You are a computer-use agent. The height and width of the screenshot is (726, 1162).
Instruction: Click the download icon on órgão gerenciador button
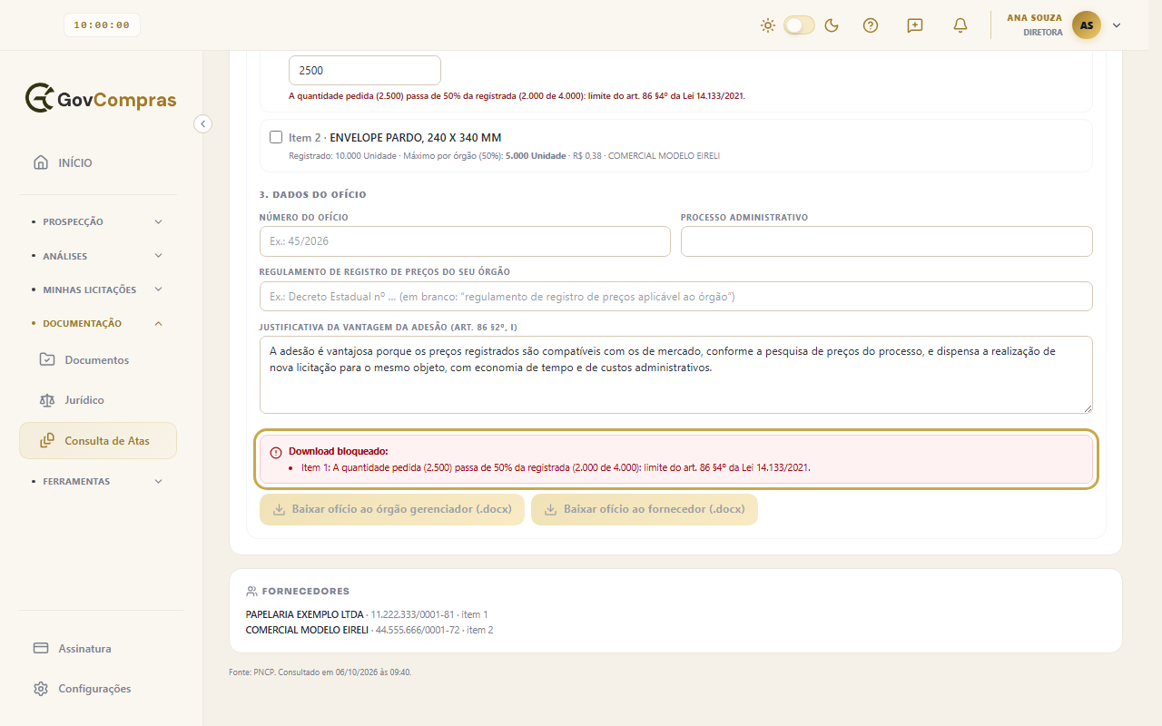coord(280,510)
